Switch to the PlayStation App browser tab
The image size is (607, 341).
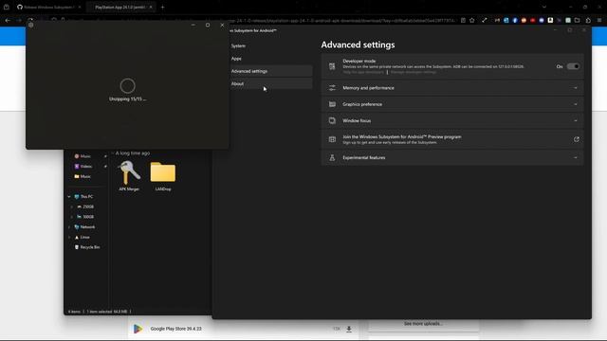[120, 7]
